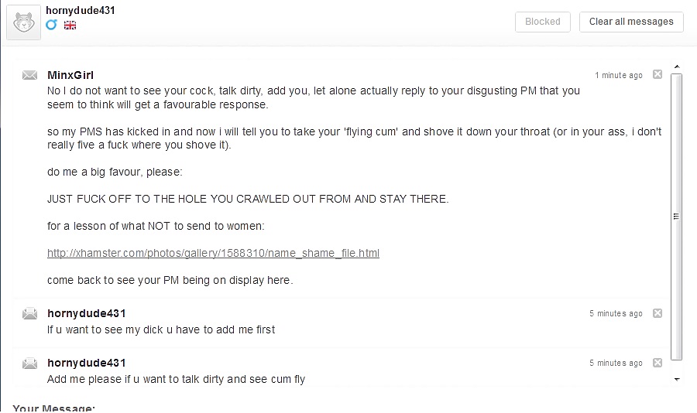Delete the 'add me first' message

click(x=658, y=313)
